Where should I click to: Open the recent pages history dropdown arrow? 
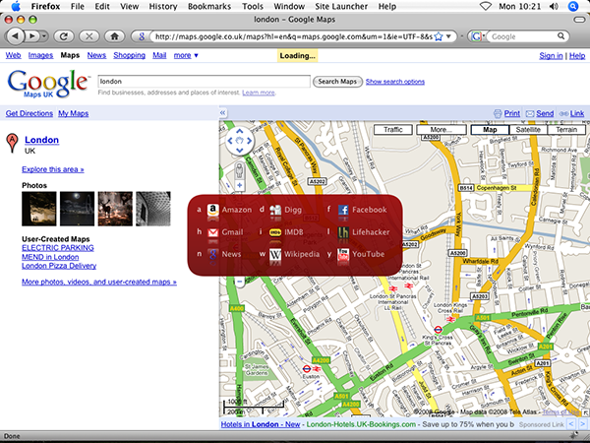click(44, 36)
